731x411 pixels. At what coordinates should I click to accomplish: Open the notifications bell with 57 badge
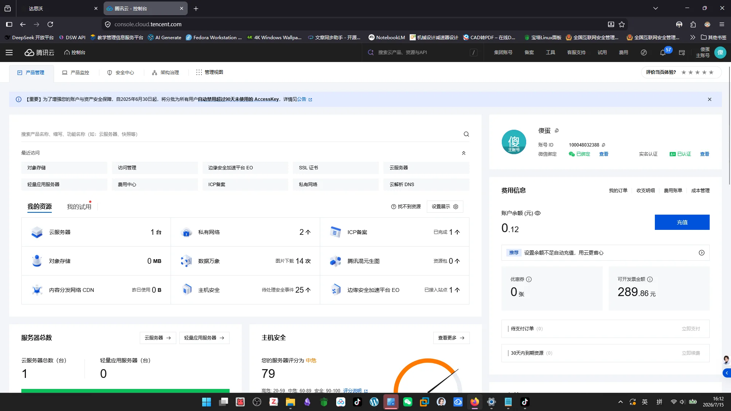(663, 53)
